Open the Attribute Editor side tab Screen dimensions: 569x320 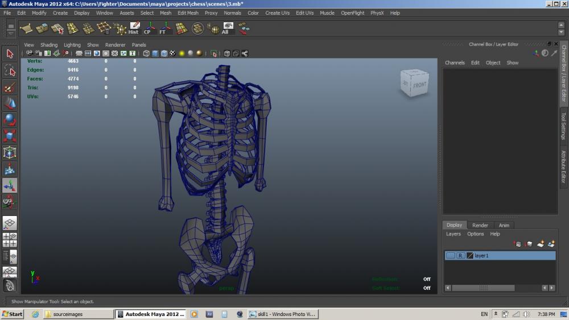click(563, 168)
